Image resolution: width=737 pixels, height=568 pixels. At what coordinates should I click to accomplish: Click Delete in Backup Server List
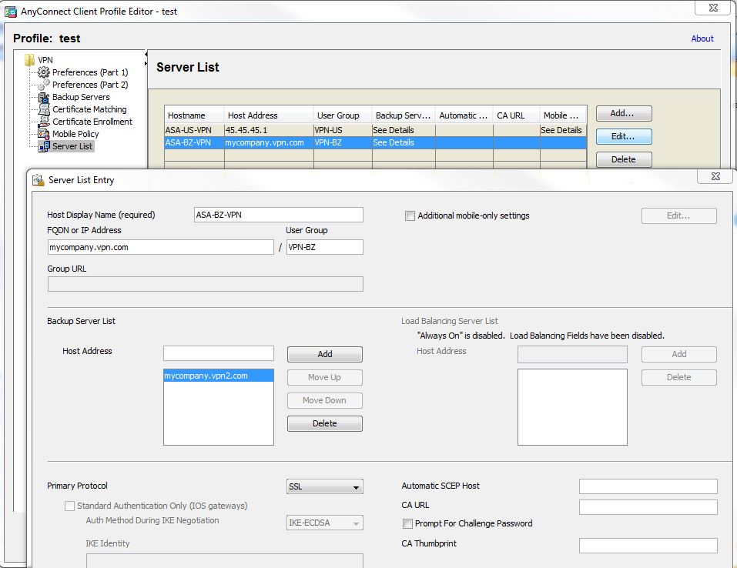[x=325, y=423]
